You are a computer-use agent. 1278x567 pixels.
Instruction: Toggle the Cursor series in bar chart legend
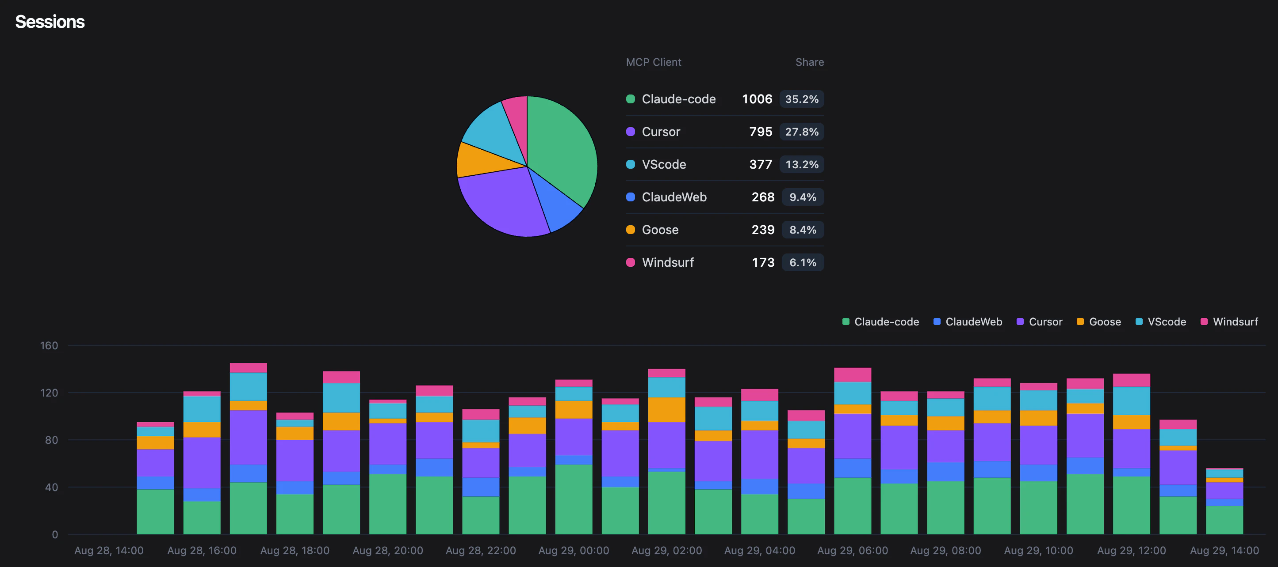click(x=1019, y=321)
